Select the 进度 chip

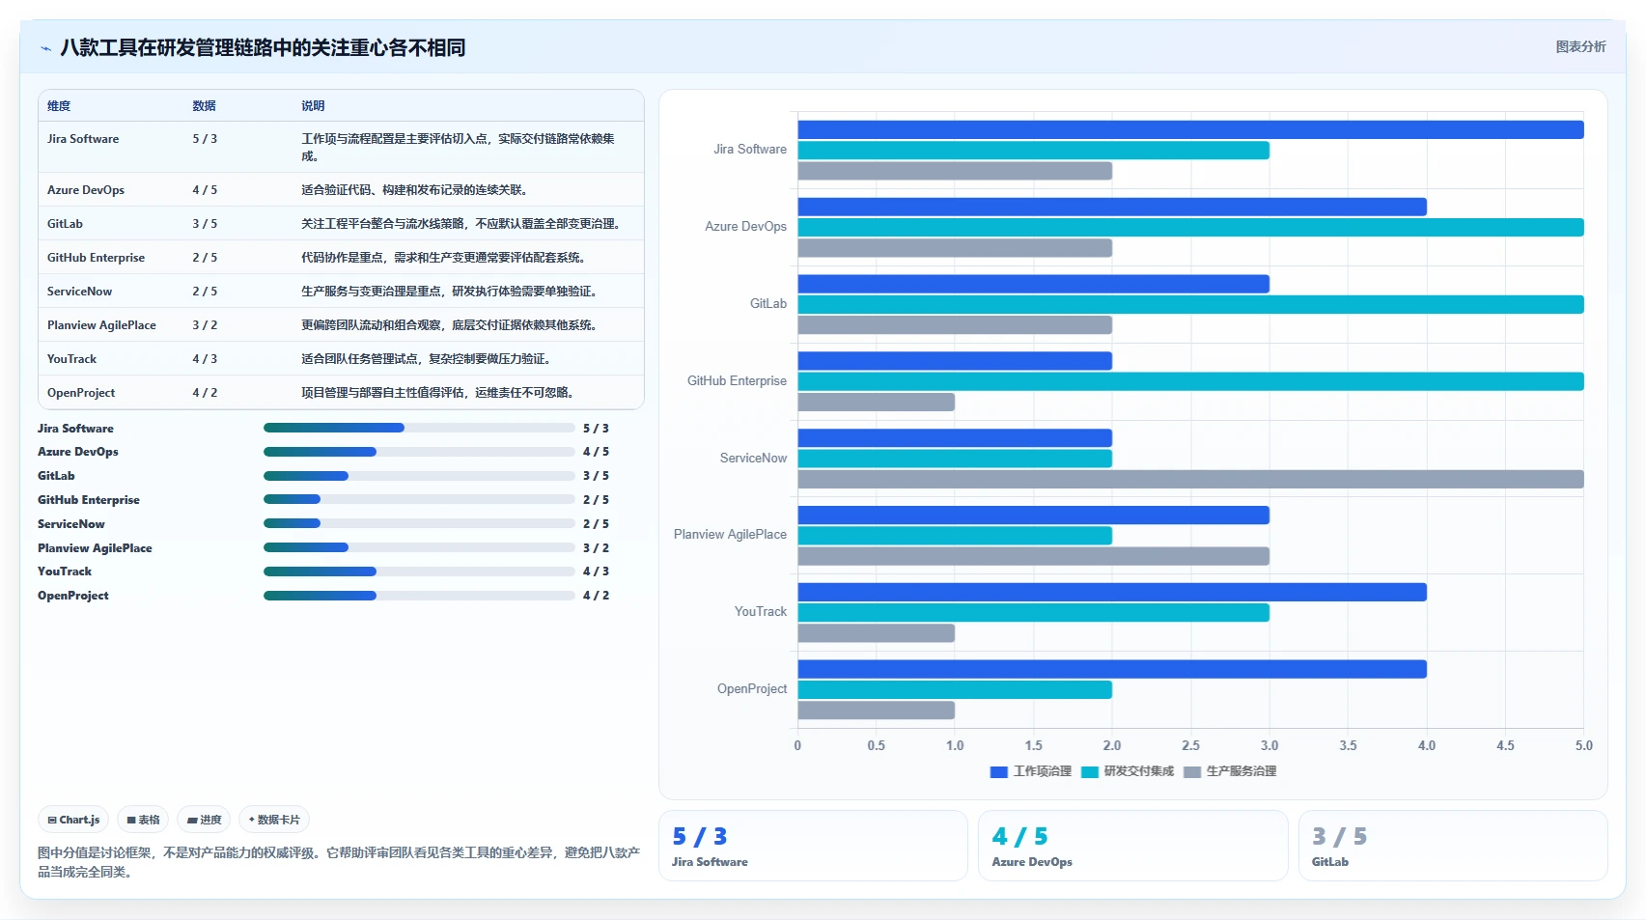click(x=204, y=820)
